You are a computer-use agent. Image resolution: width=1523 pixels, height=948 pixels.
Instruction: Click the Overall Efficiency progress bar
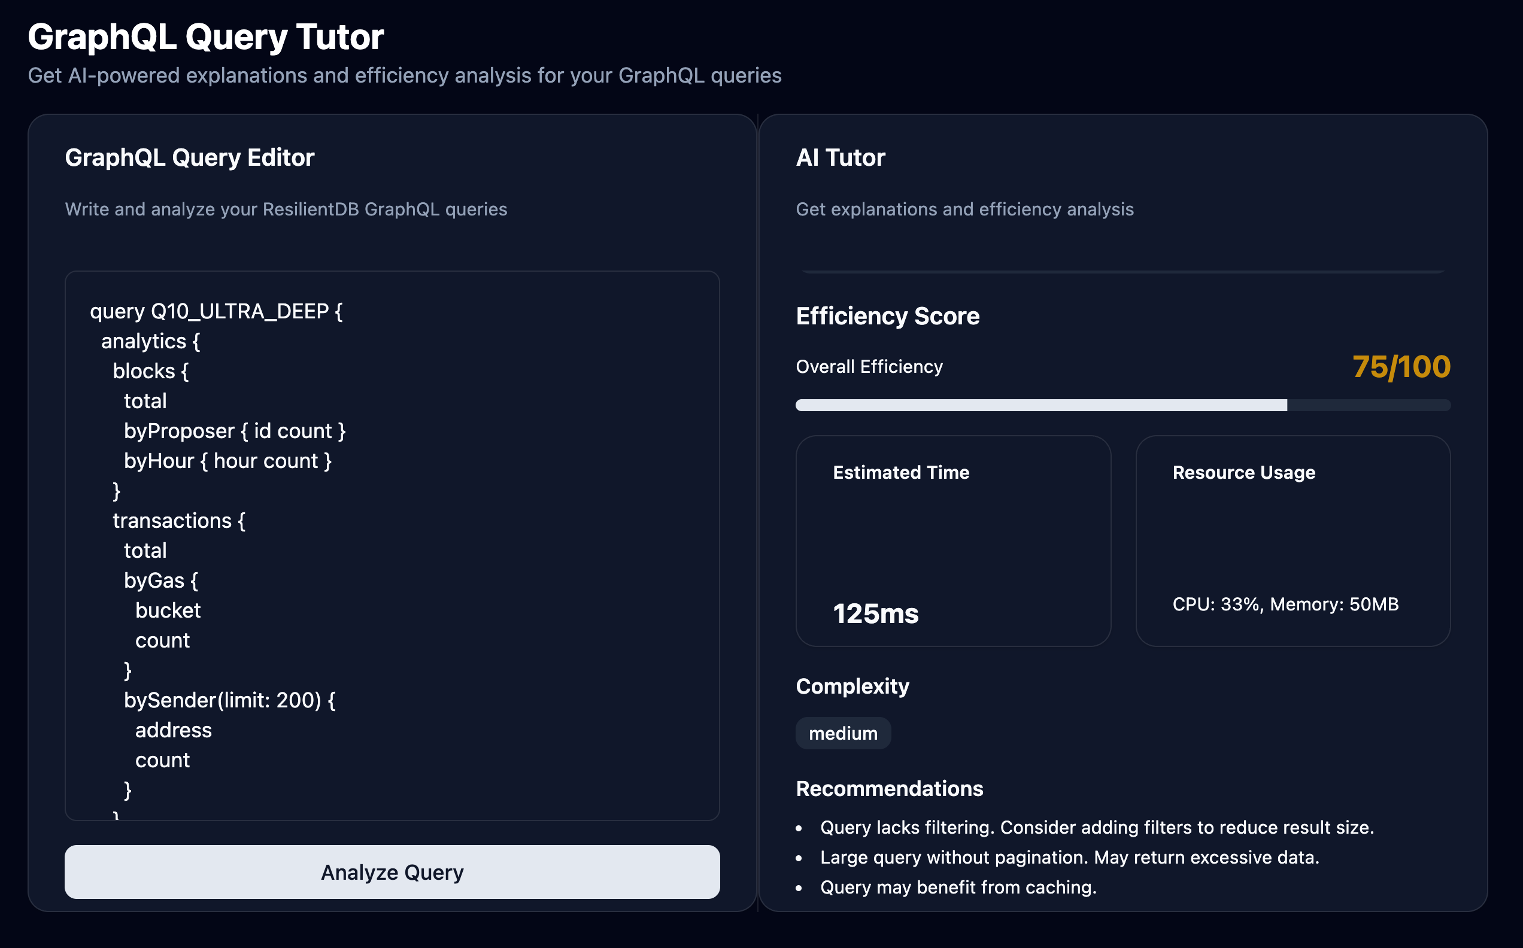[1122, 405]
